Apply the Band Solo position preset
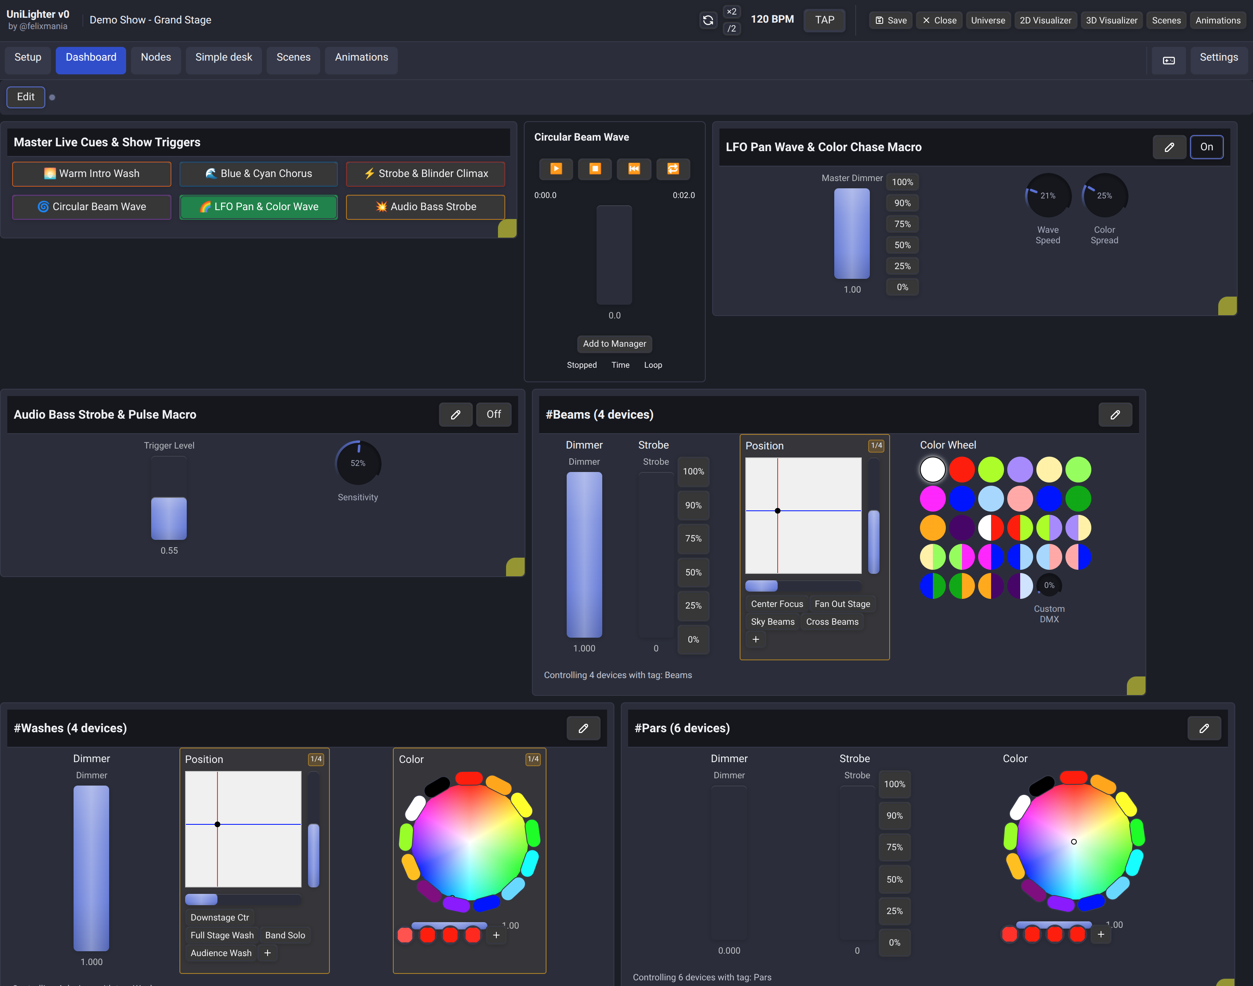Image resolution: width=1253 pixels, height=986 pixels. click(285, 935)
